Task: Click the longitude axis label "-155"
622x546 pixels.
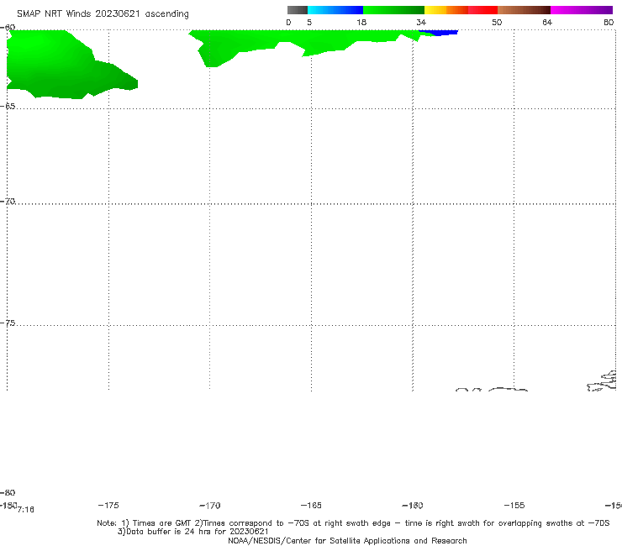Action: 514,505
